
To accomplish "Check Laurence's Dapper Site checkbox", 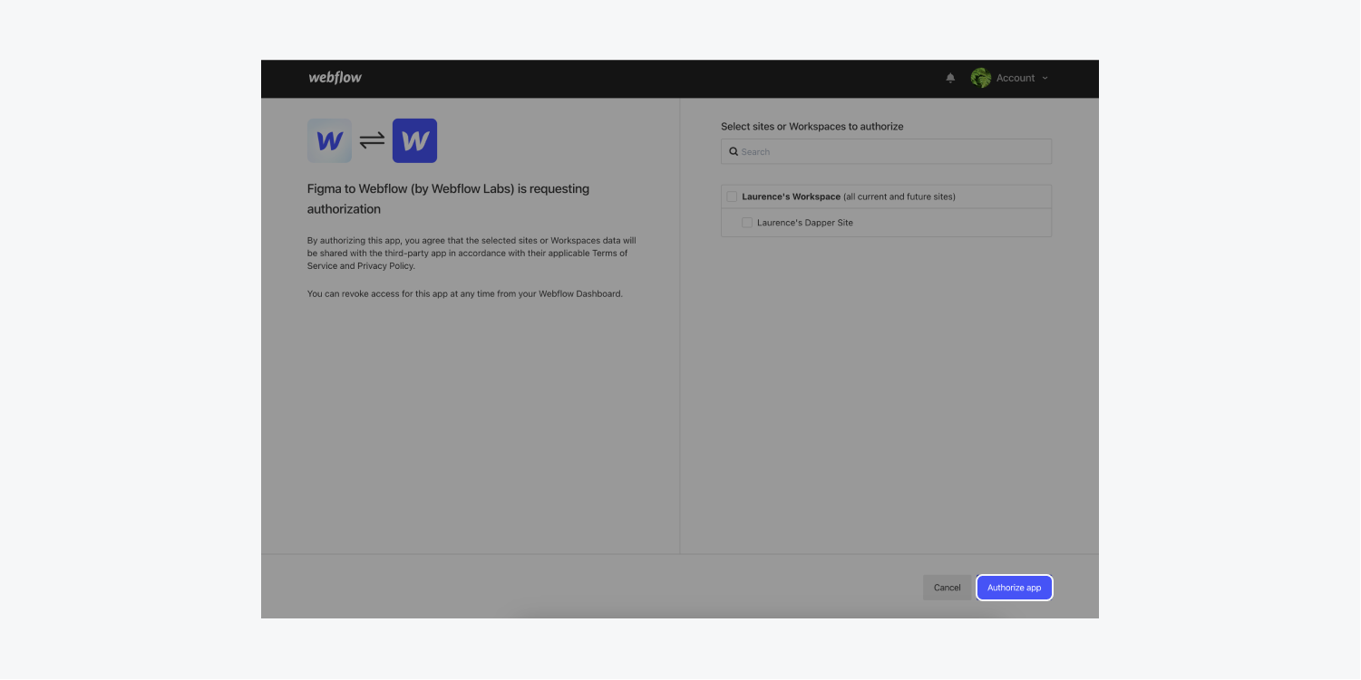I will click(x=747, y=223).
